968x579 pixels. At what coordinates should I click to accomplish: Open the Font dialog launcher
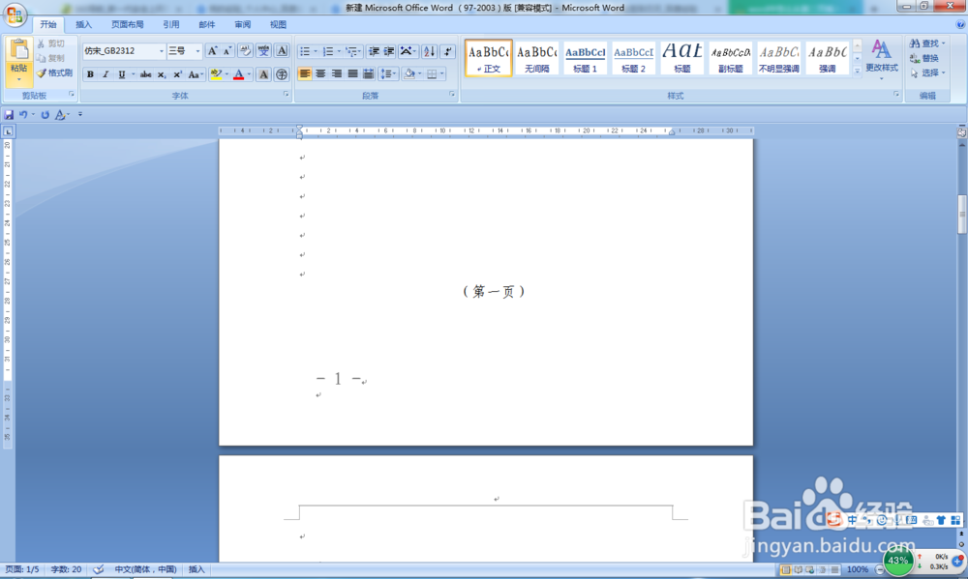tap(286, 95)
